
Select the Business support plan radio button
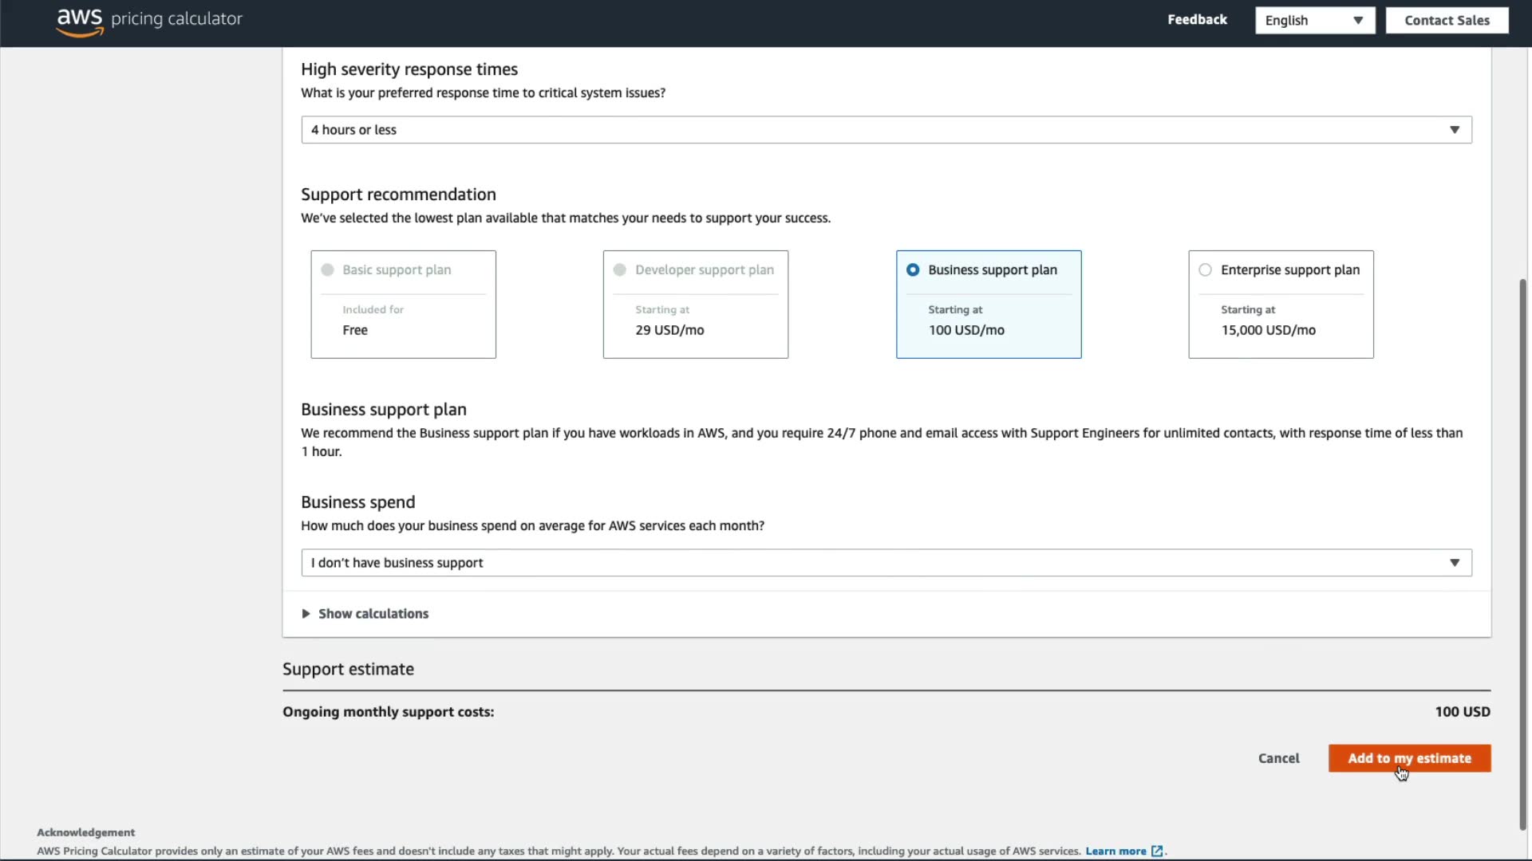coord(913,270)
